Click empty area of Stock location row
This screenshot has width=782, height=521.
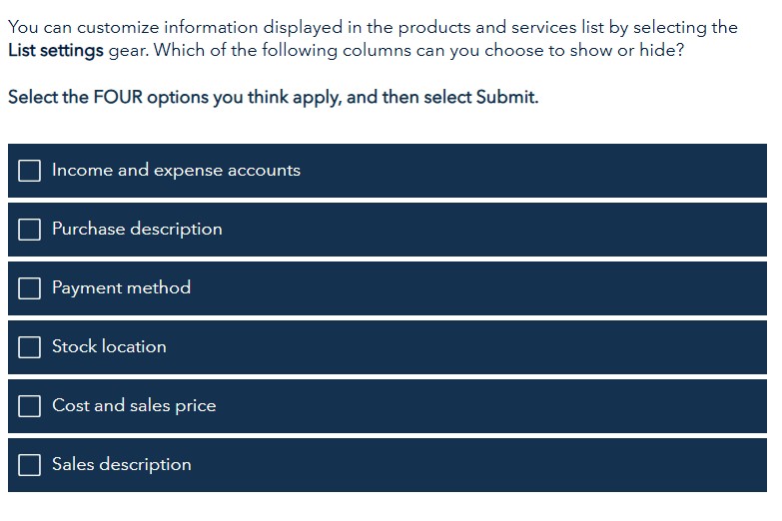(x=466, y=347)
